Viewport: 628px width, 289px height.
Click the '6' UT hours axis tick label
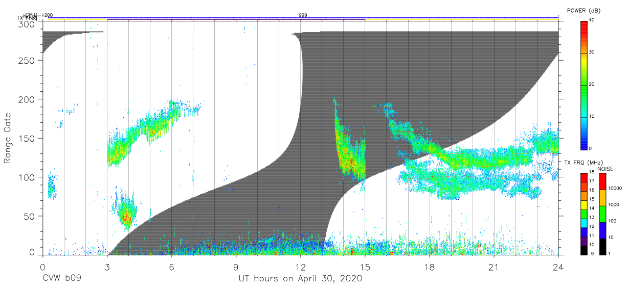(x=171, y=267)
